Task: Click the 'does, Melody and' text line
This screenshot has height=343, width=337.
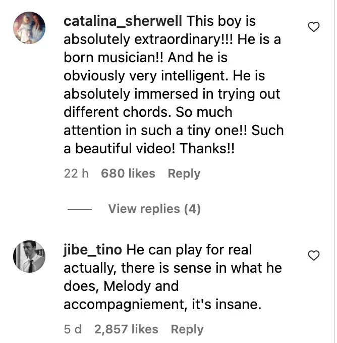Action: (x=121, y=286)
